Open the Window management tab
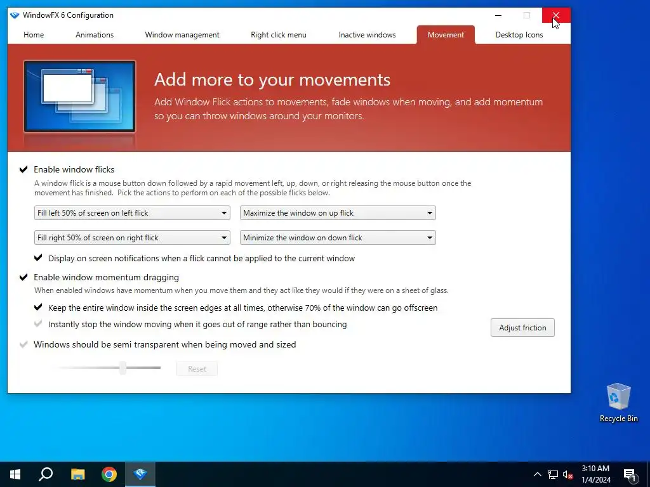 tap(182, 35)
